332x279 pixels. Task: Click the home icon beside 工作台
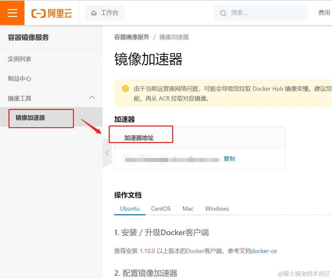pos(94,13)
